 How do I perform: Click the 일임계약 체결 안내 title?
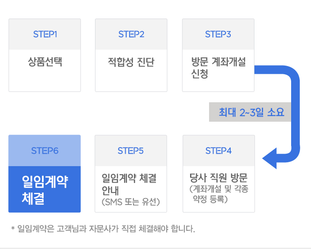129,184
